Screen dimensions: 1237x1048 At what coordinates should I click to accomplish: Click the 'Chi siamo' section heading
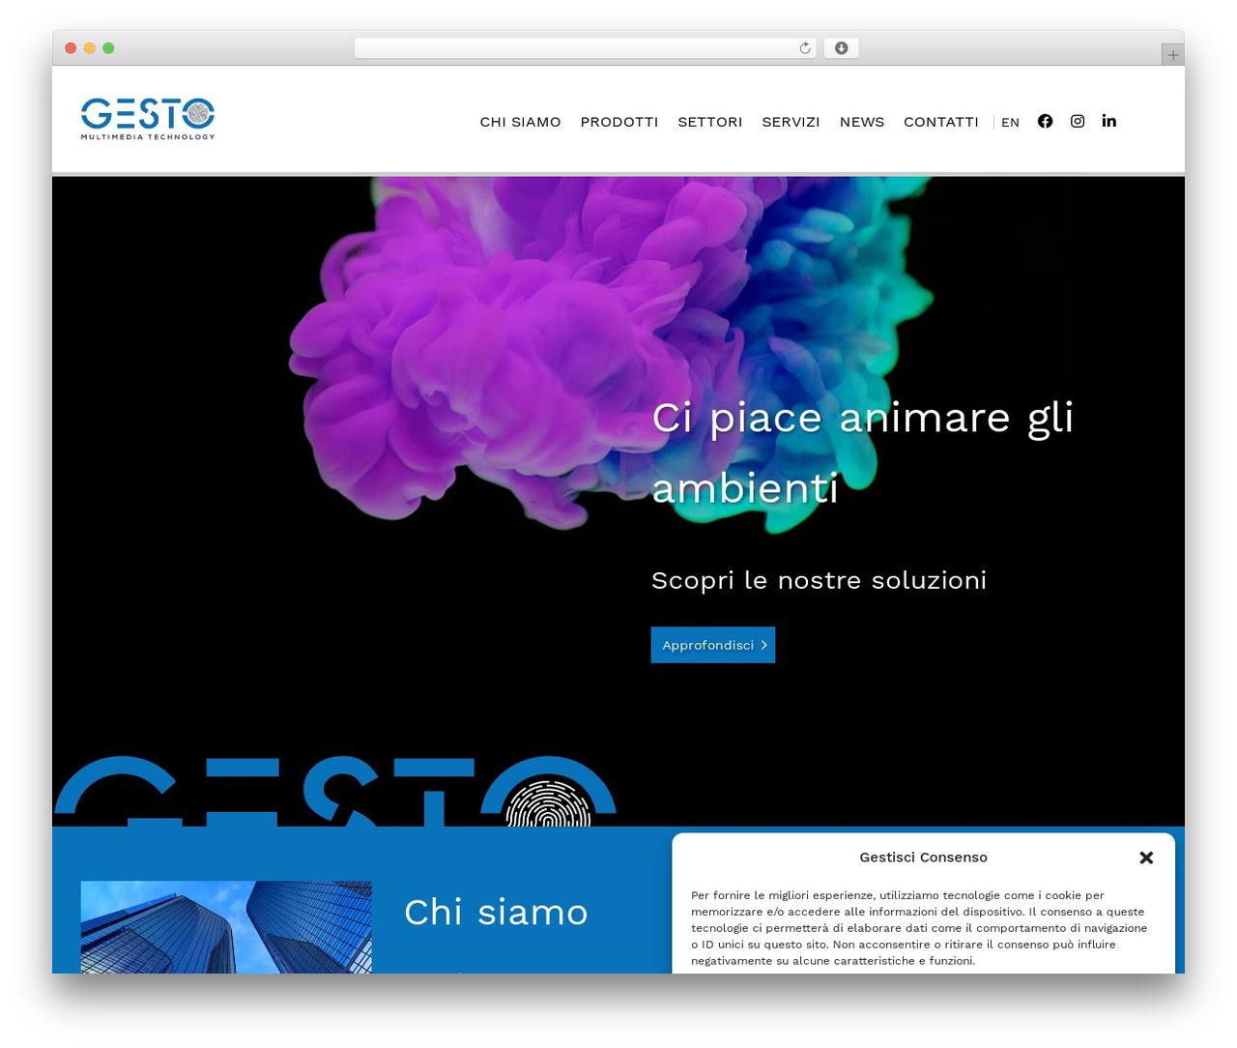click(x=497, y=913)
